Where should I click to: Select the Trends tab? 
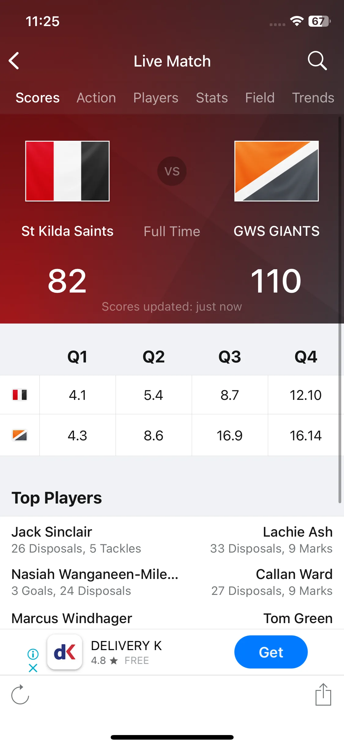[313, 98]
